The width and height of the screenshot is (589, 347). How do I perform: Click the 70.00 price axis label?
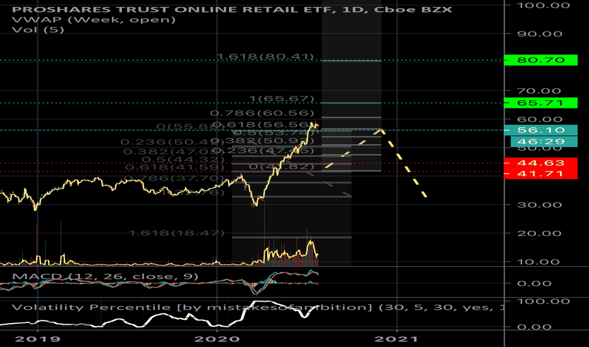[539, 91]
